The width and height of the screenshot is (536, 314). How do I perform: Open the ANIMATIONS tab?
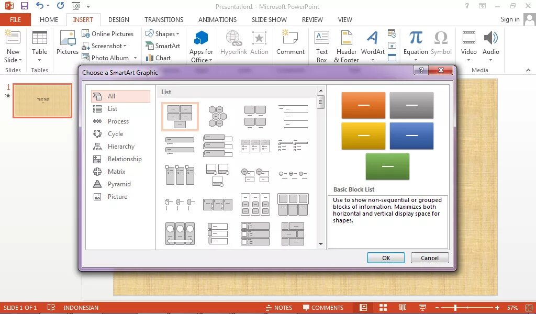coord(217,19)
